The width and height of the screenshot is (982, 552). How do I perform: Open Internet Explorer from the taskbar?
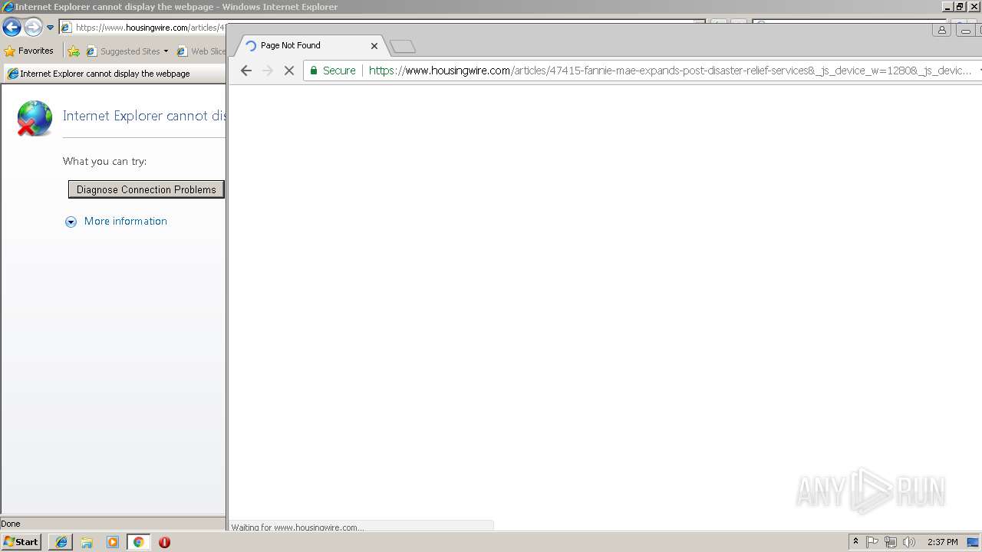pyautogui.click(x=61, y=542)
